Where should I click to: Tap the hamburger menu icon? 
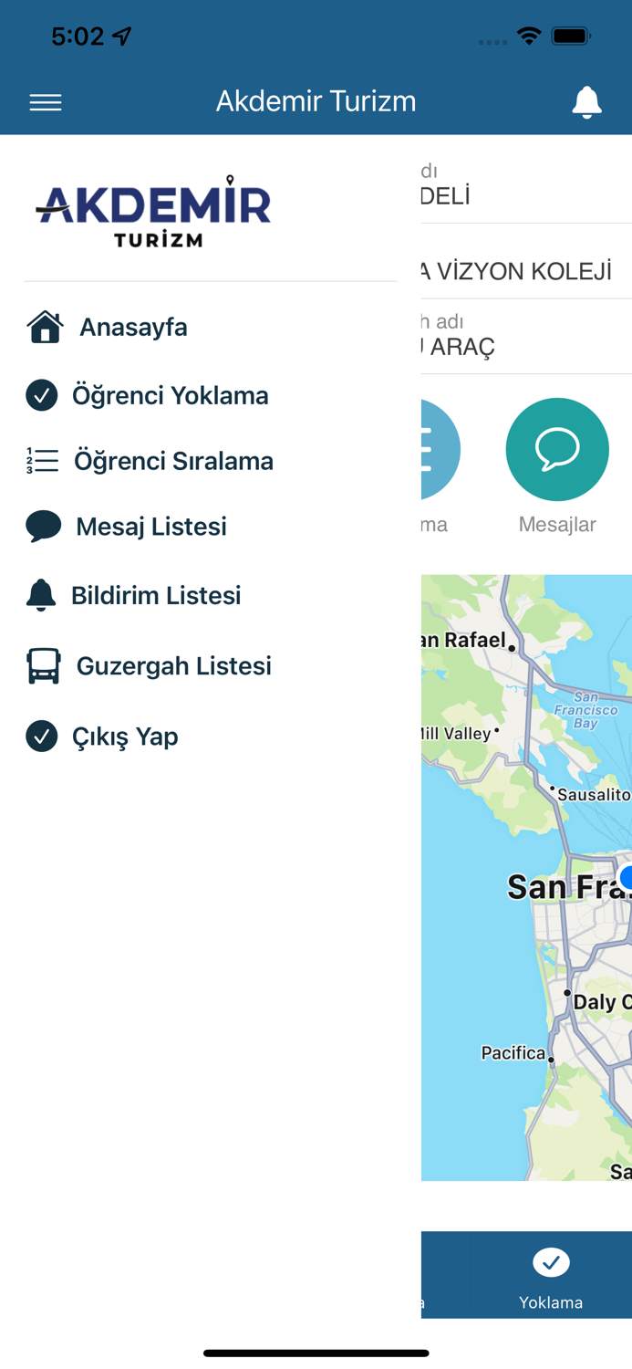(x=46, y=102)
